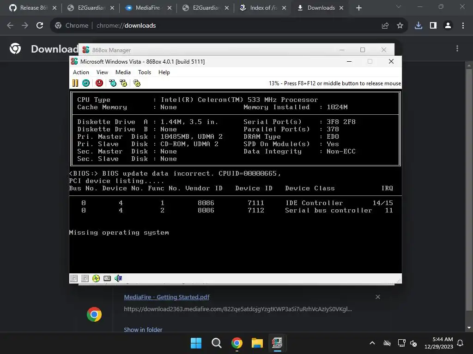Click the downloads page vertical scrollbar
This screenshot has height=354, width=473.
[469, 189]
